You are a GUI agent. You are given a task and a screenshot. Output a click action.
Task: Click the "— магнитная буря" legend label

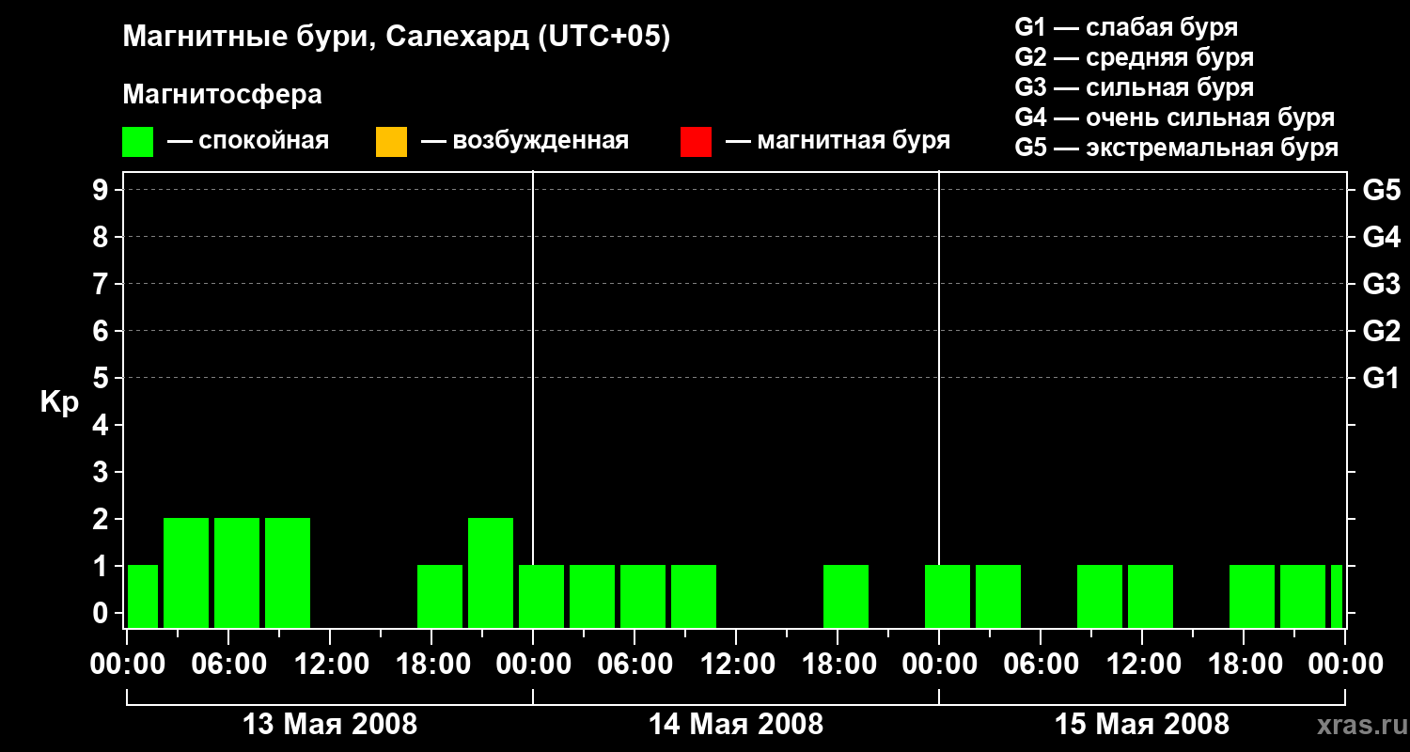point(838,141)
